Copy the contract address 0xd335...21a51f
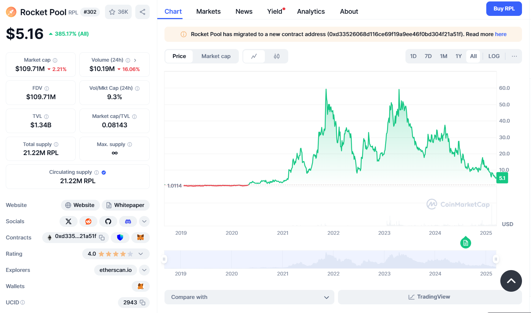This screenshot has height=313, width=531. tap(102, 238)
